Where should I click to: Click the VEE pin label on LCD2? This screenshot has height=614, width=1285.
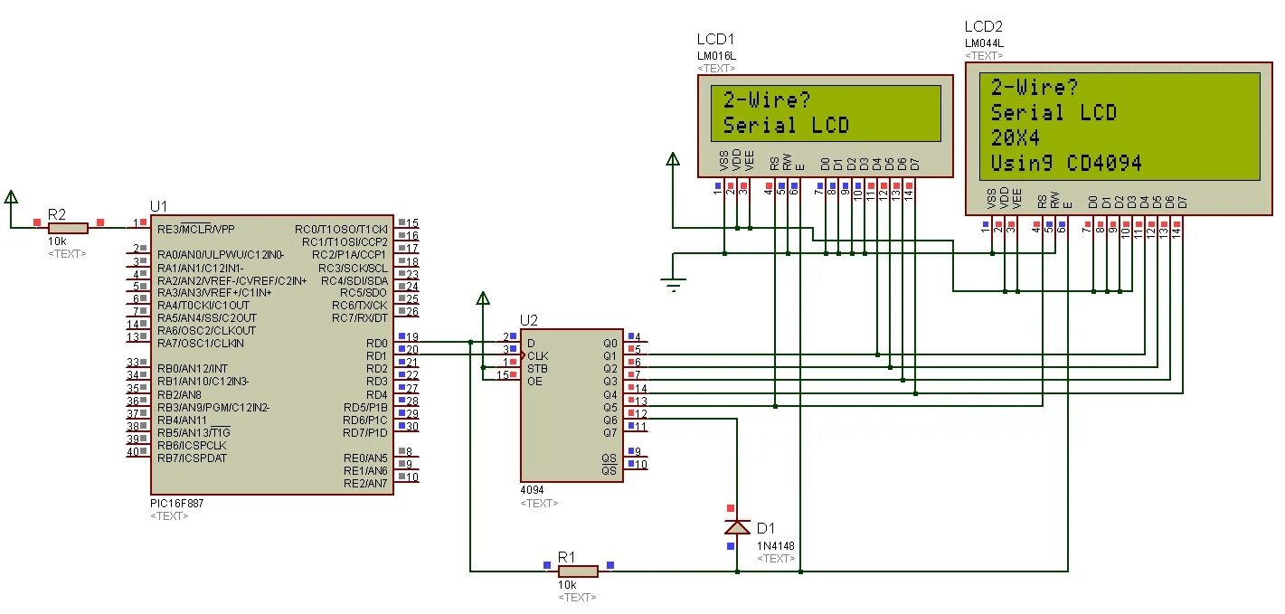tap(1017, 198)
